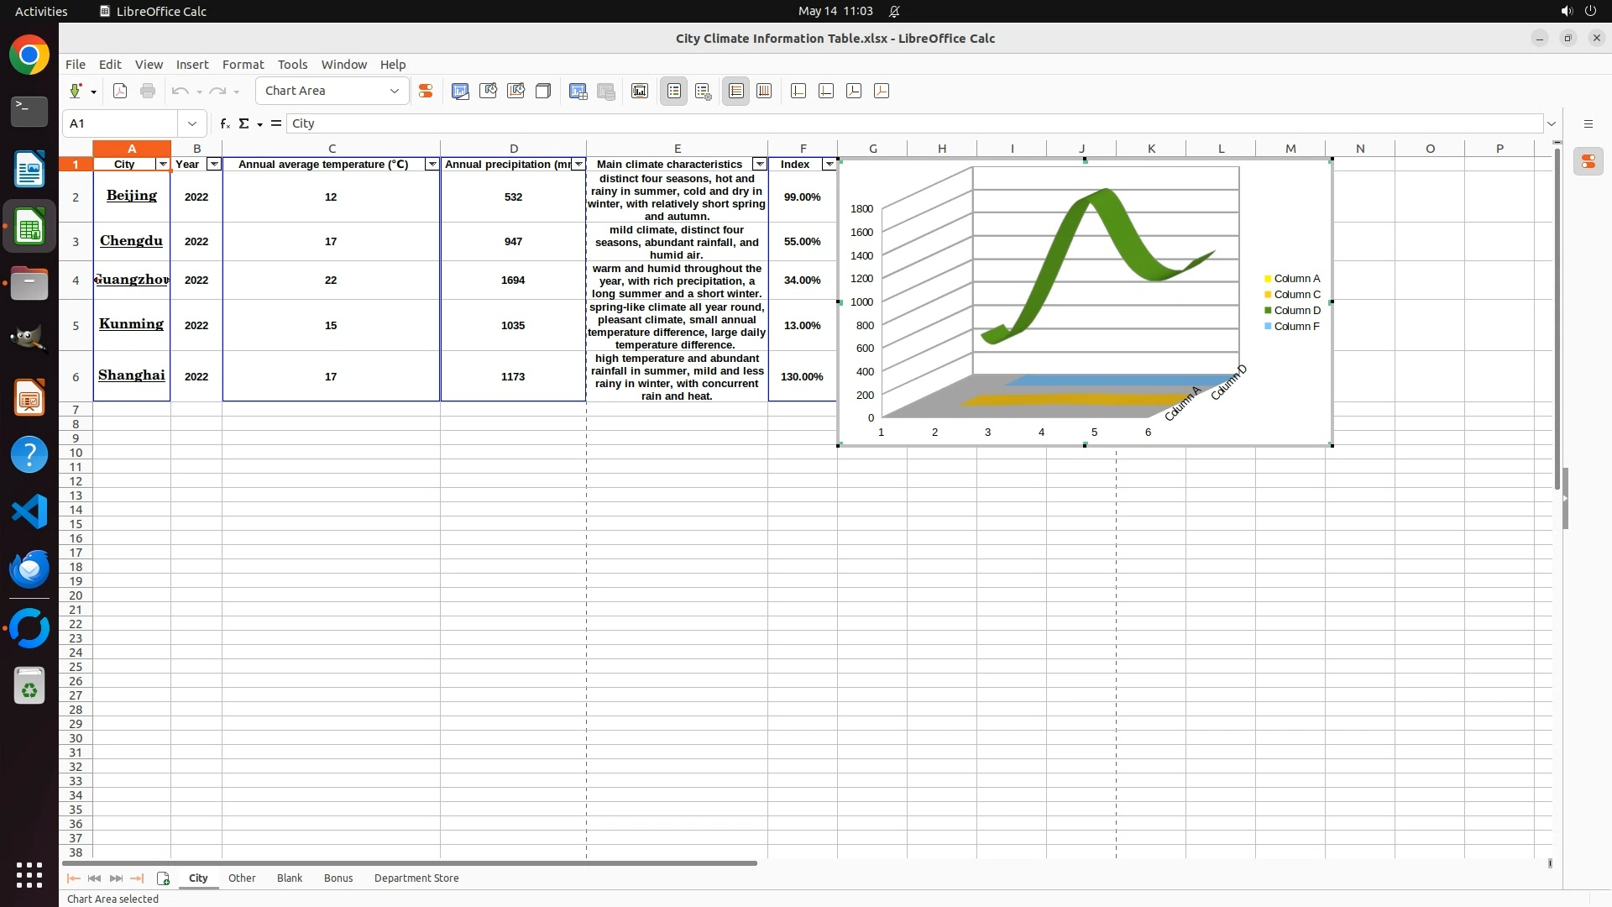The image size is (1612, 907).
Task: Click the Export as PDF icon
Action: [120, 91]
